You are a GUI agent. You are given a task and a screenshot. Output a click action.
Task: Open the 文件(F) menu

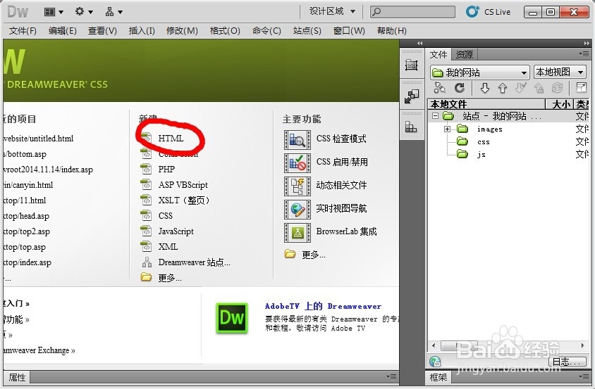point(23,31)
